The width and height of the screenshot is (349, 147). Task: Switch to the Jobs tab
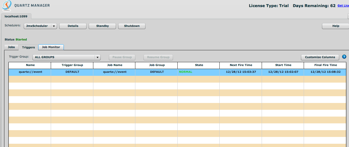click(x=11, y=47)
